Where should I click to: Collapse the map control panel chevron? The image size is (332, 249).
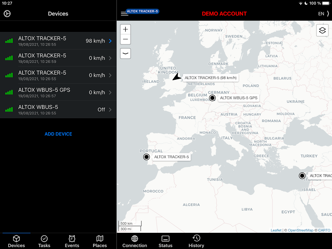pyautogui.click(x=125, y=53)
